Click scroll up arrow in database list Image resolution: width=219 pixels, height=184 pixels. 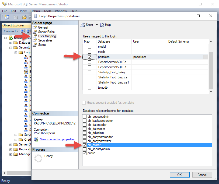tap(211, 41)
